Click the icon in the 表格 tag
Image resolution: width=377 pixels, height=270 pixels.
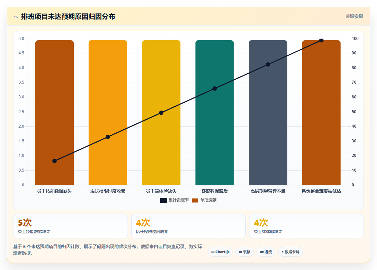[240, 252]
